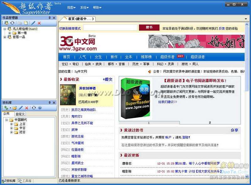Screen dimensions: 251x185
Task: Click the greyed folder icon in 作品管理器 toolbar
Action: [x=20, y=23]
